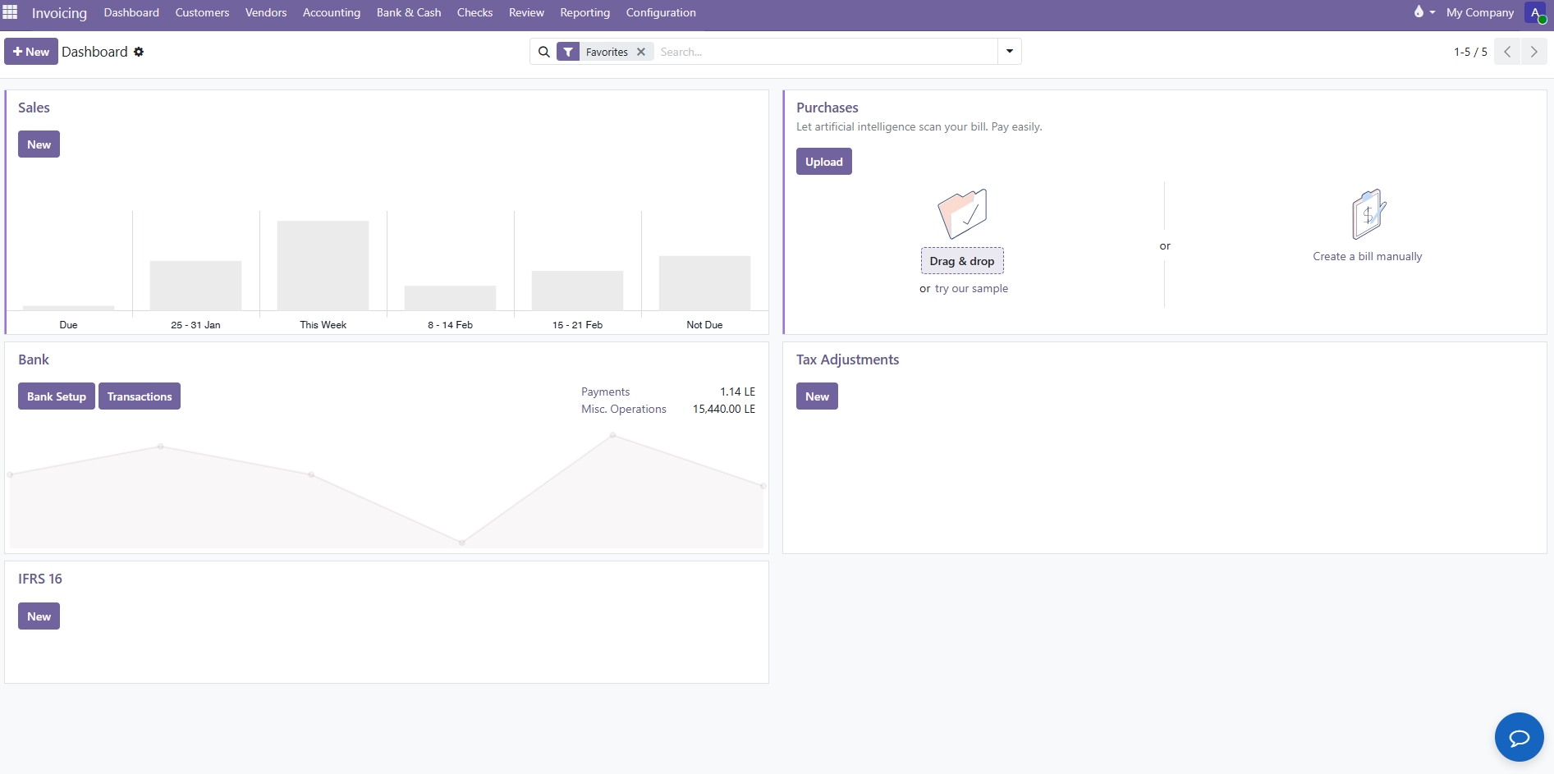
Task: Open the user avatar menu
Action: pyautogui.click(x=1536, y=12)
